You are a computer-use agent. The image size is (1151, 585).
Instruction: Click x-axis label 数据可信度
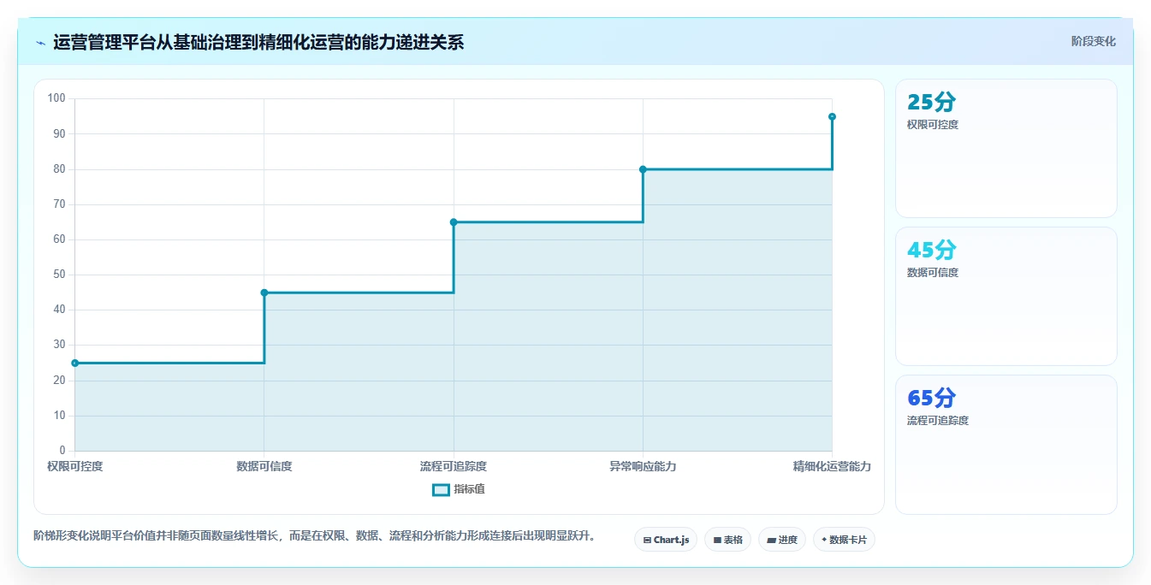click(x=264, y=466)
